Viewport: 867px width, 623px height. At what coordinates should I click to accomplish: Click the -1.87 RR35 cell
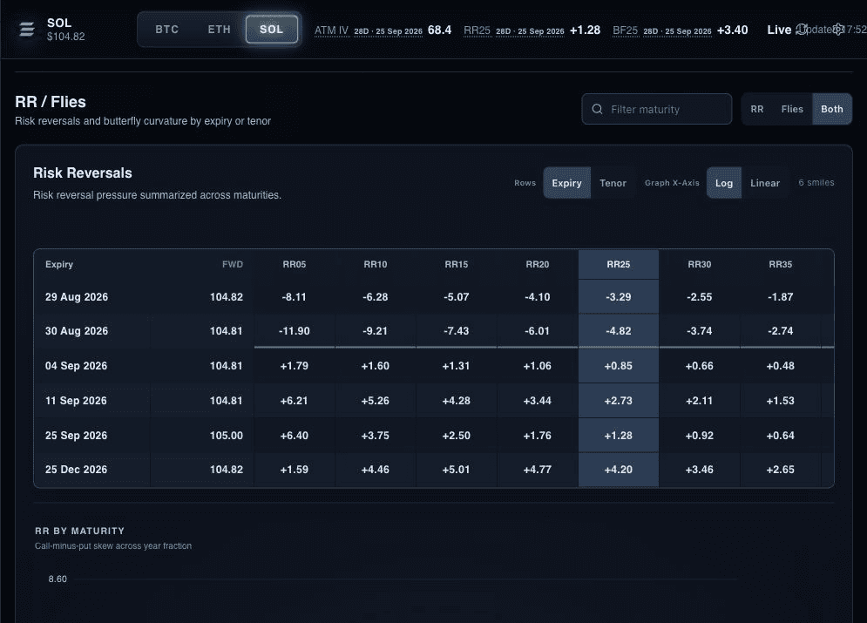780,297
